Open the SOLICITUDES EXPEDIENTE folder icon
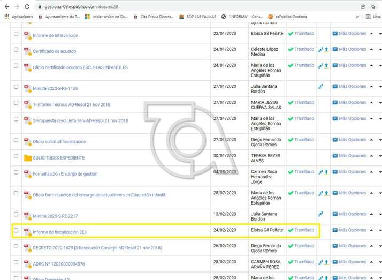The height and width of the screenshot is (280, 382). [x=27, y=158]
